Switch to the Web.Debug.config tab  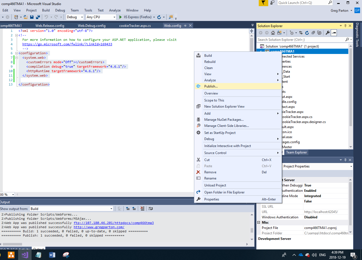click(92, 26)
